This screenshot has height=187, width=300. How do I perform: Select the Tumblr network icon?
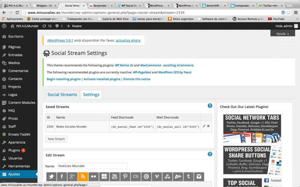188,176
